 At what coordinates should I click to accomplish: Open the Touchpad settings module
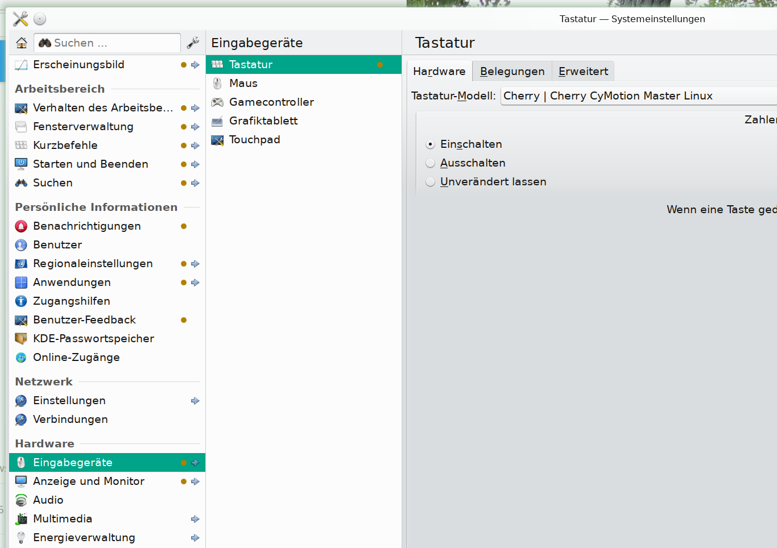pos(254,140)
